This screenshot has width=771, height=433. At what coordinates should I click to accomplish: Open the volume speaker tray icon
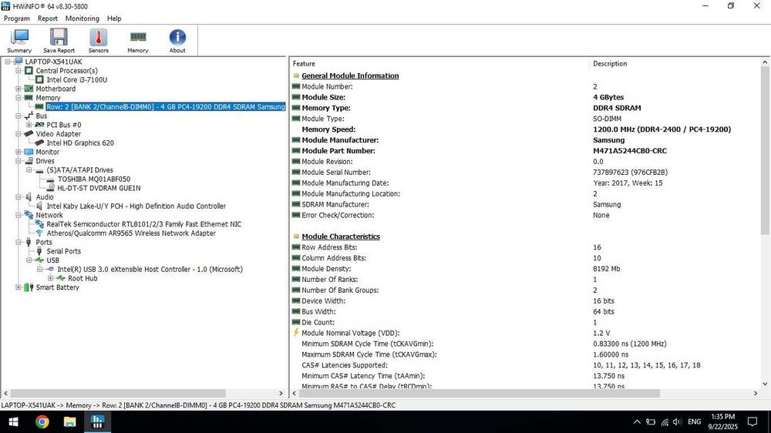(677, 421)
